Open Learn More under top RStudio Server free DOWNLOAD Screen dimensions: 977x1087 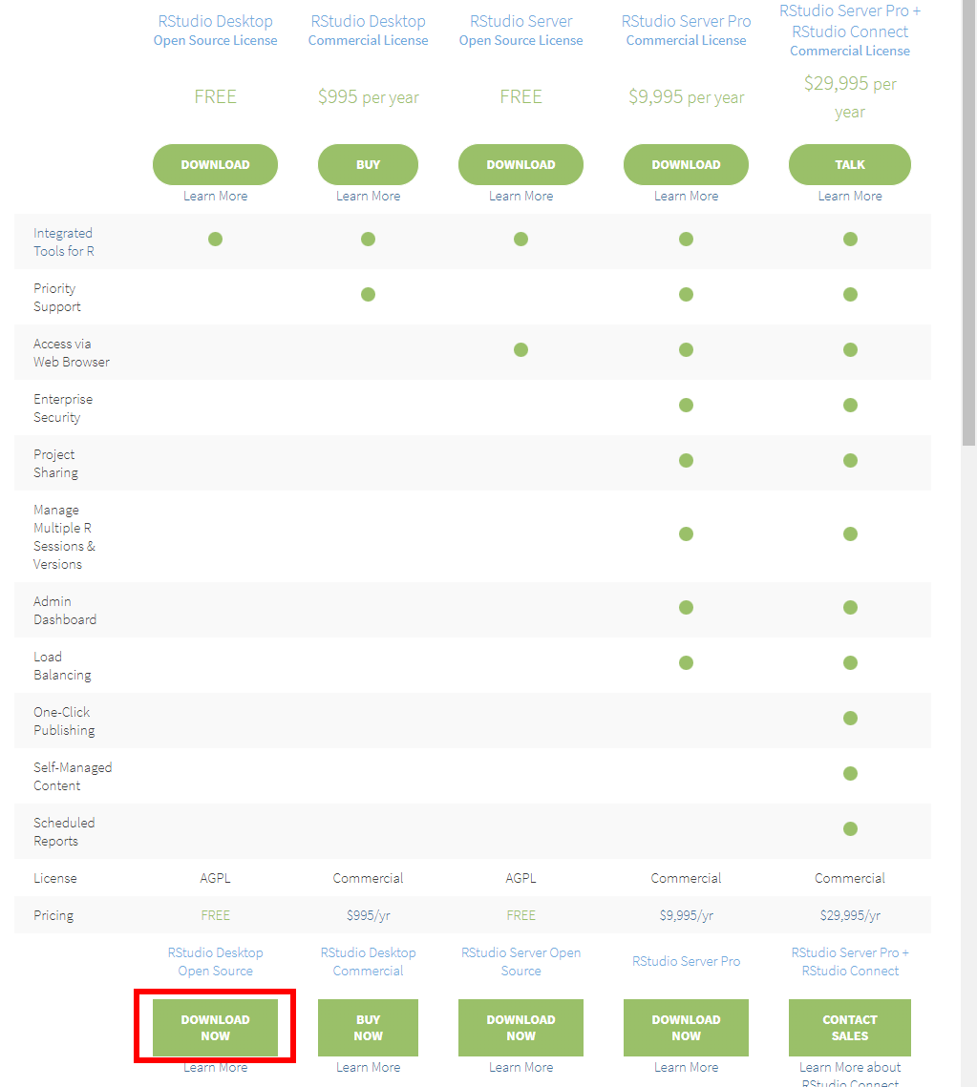pos(520,197)
